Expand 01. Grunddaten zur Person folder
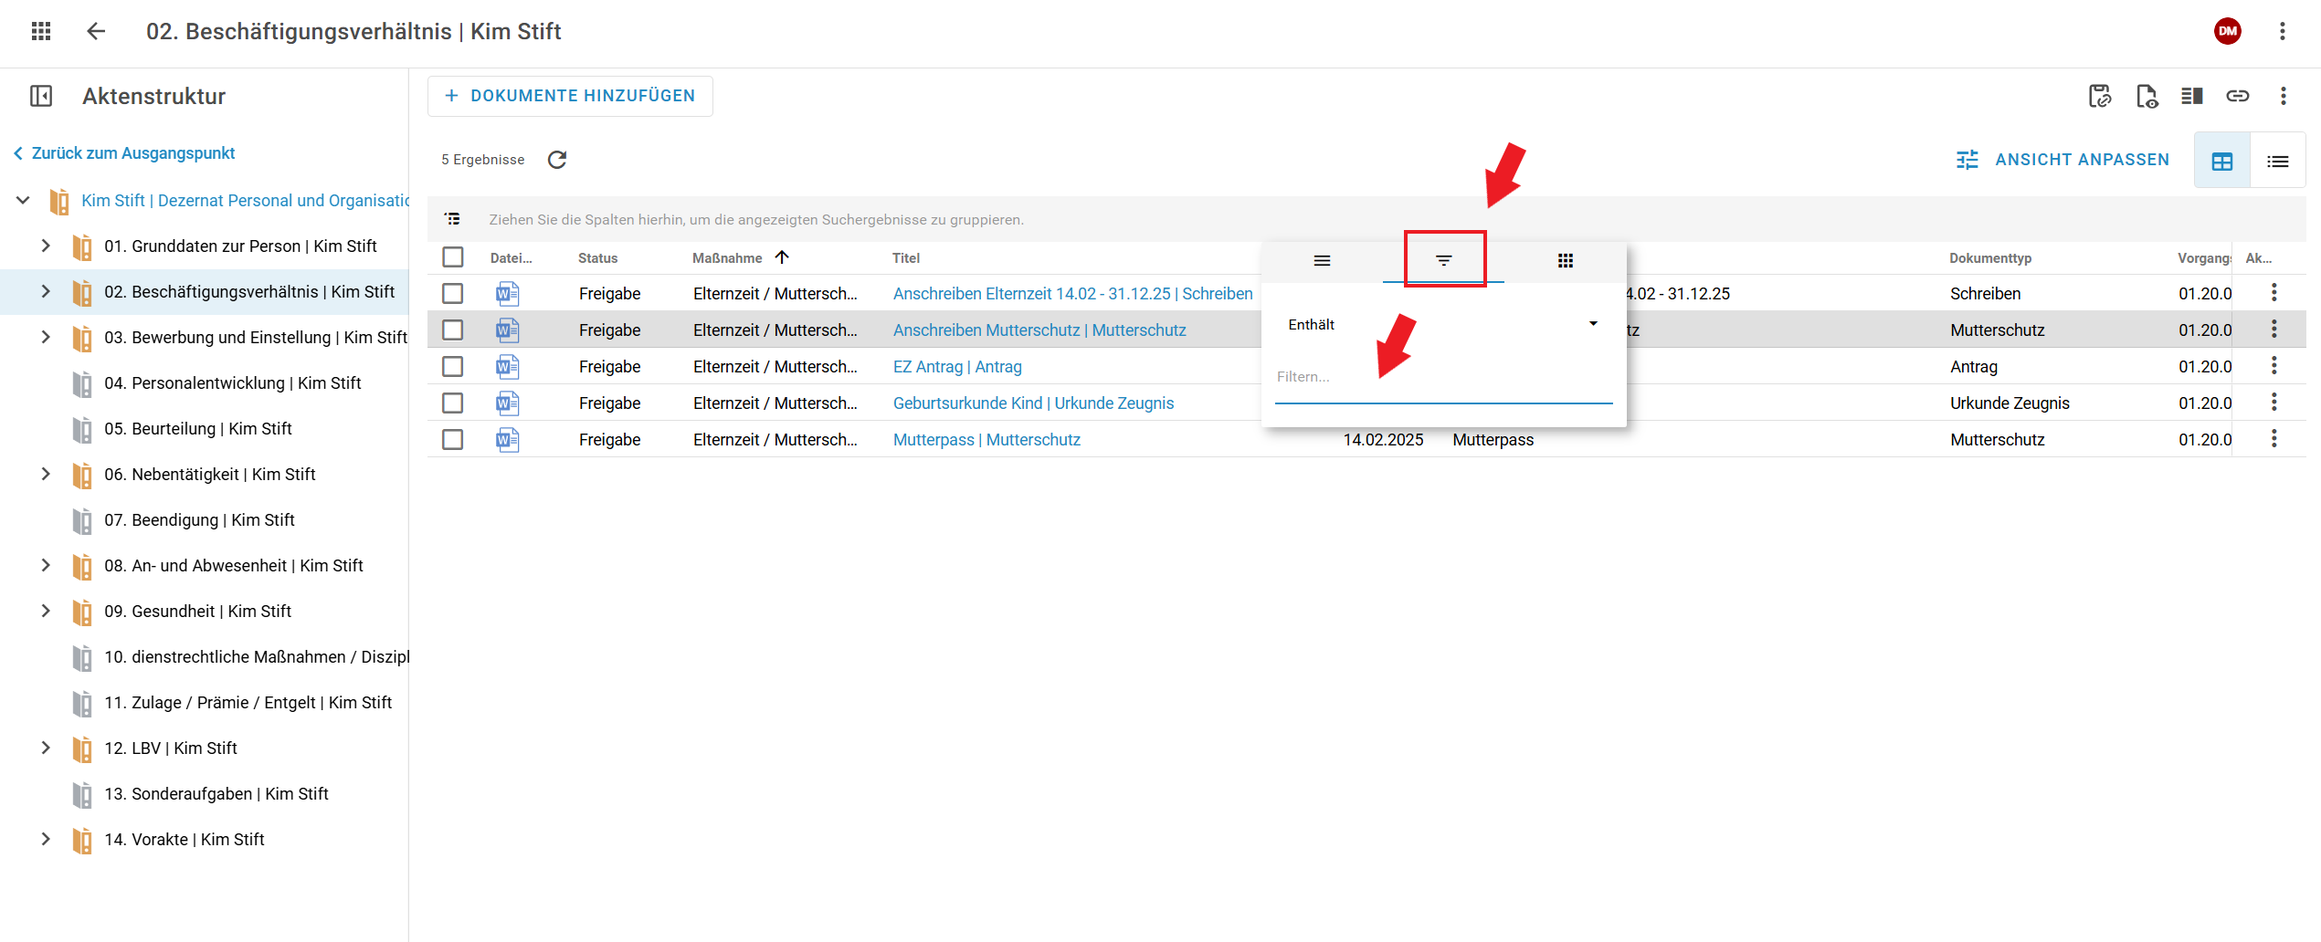 pos(46,246)
